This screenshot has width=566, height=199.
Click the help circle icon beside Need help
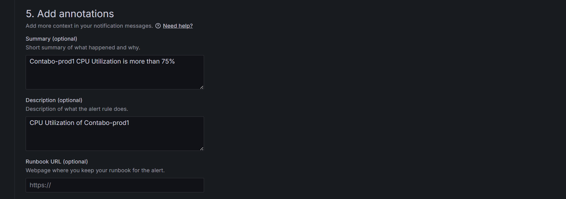pos(158,26)
